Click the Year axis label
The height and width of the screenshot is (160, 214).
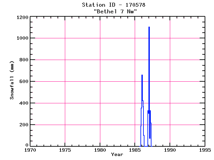click(117, 154)
